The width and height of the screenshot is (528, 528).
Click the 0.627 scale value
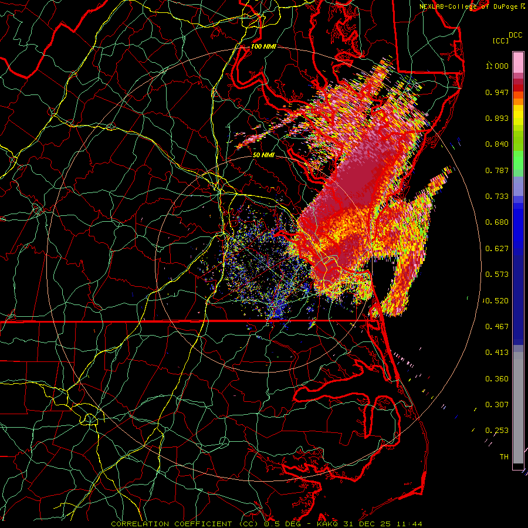coord(497,249)
